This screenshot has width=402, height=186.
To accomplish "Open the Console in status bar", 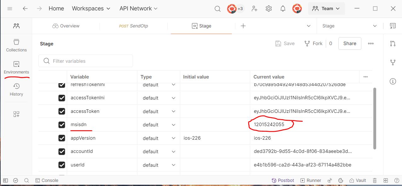I will coord(47,180).
